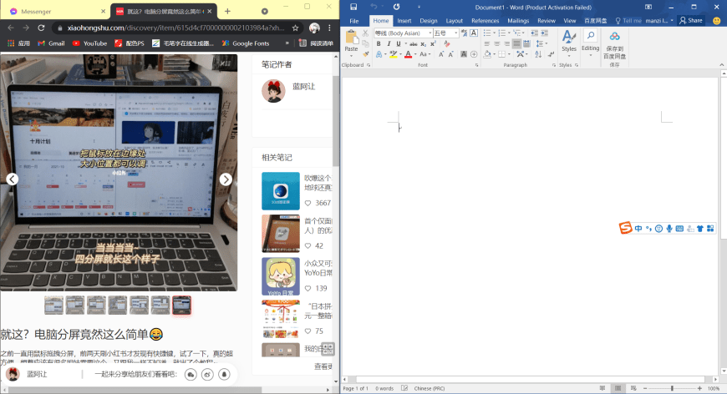Save the Word document via toolbar icon
727x394 pixels.
(x=353, y=8)
